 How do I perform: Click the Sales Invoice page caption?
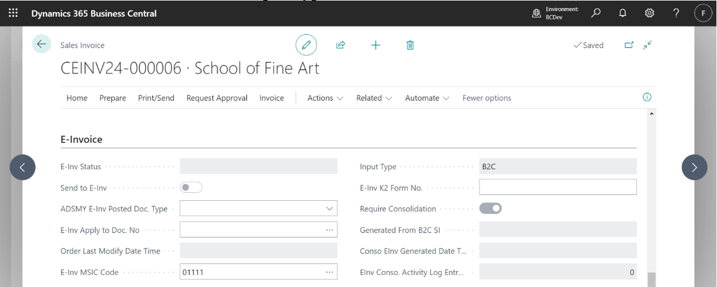point(83,45)
